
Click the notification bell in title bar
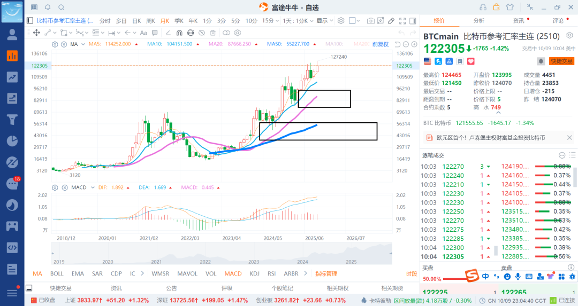pos(48,7)
